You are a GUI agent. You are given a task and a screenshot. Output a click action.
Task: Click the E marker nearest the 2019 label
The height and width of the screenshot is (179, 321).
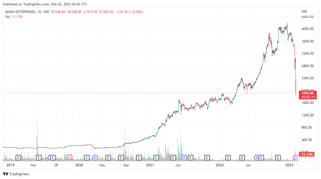(18, 157)
